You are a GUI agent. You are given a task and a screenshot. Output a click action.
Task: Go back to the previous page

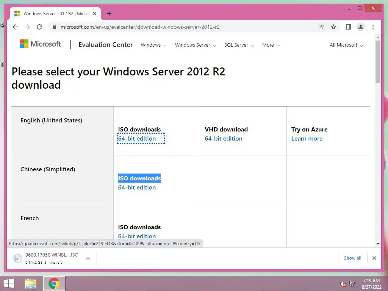click(x=15, y=27)
